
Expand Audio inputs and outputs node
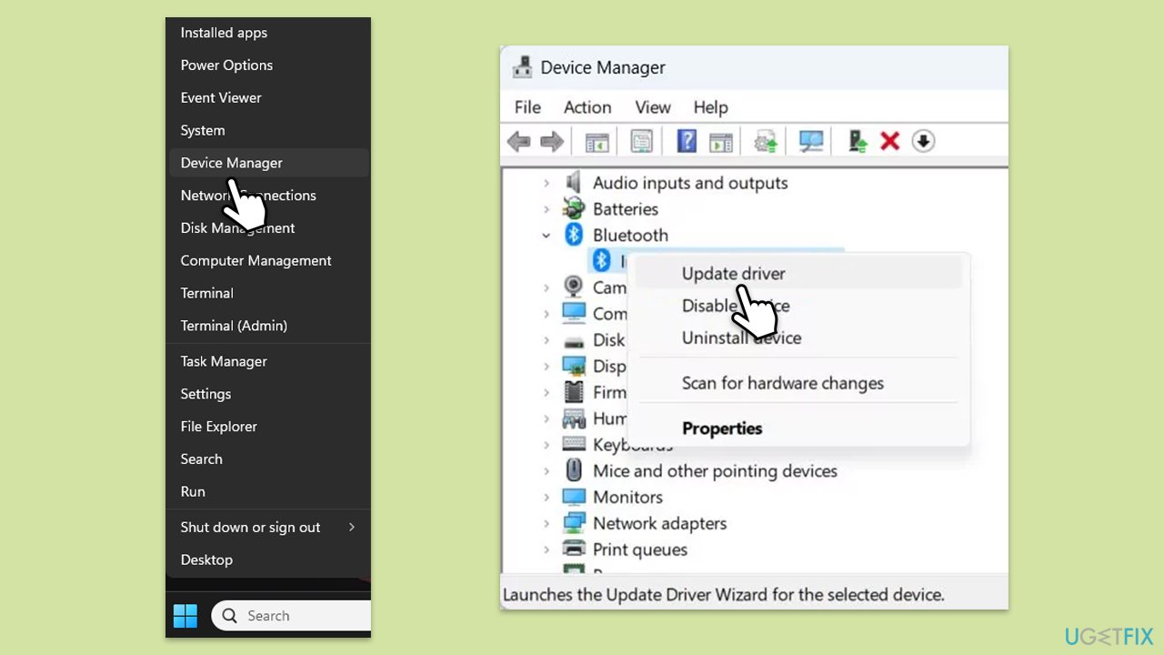pyautogui.click(x=547, y=183)
